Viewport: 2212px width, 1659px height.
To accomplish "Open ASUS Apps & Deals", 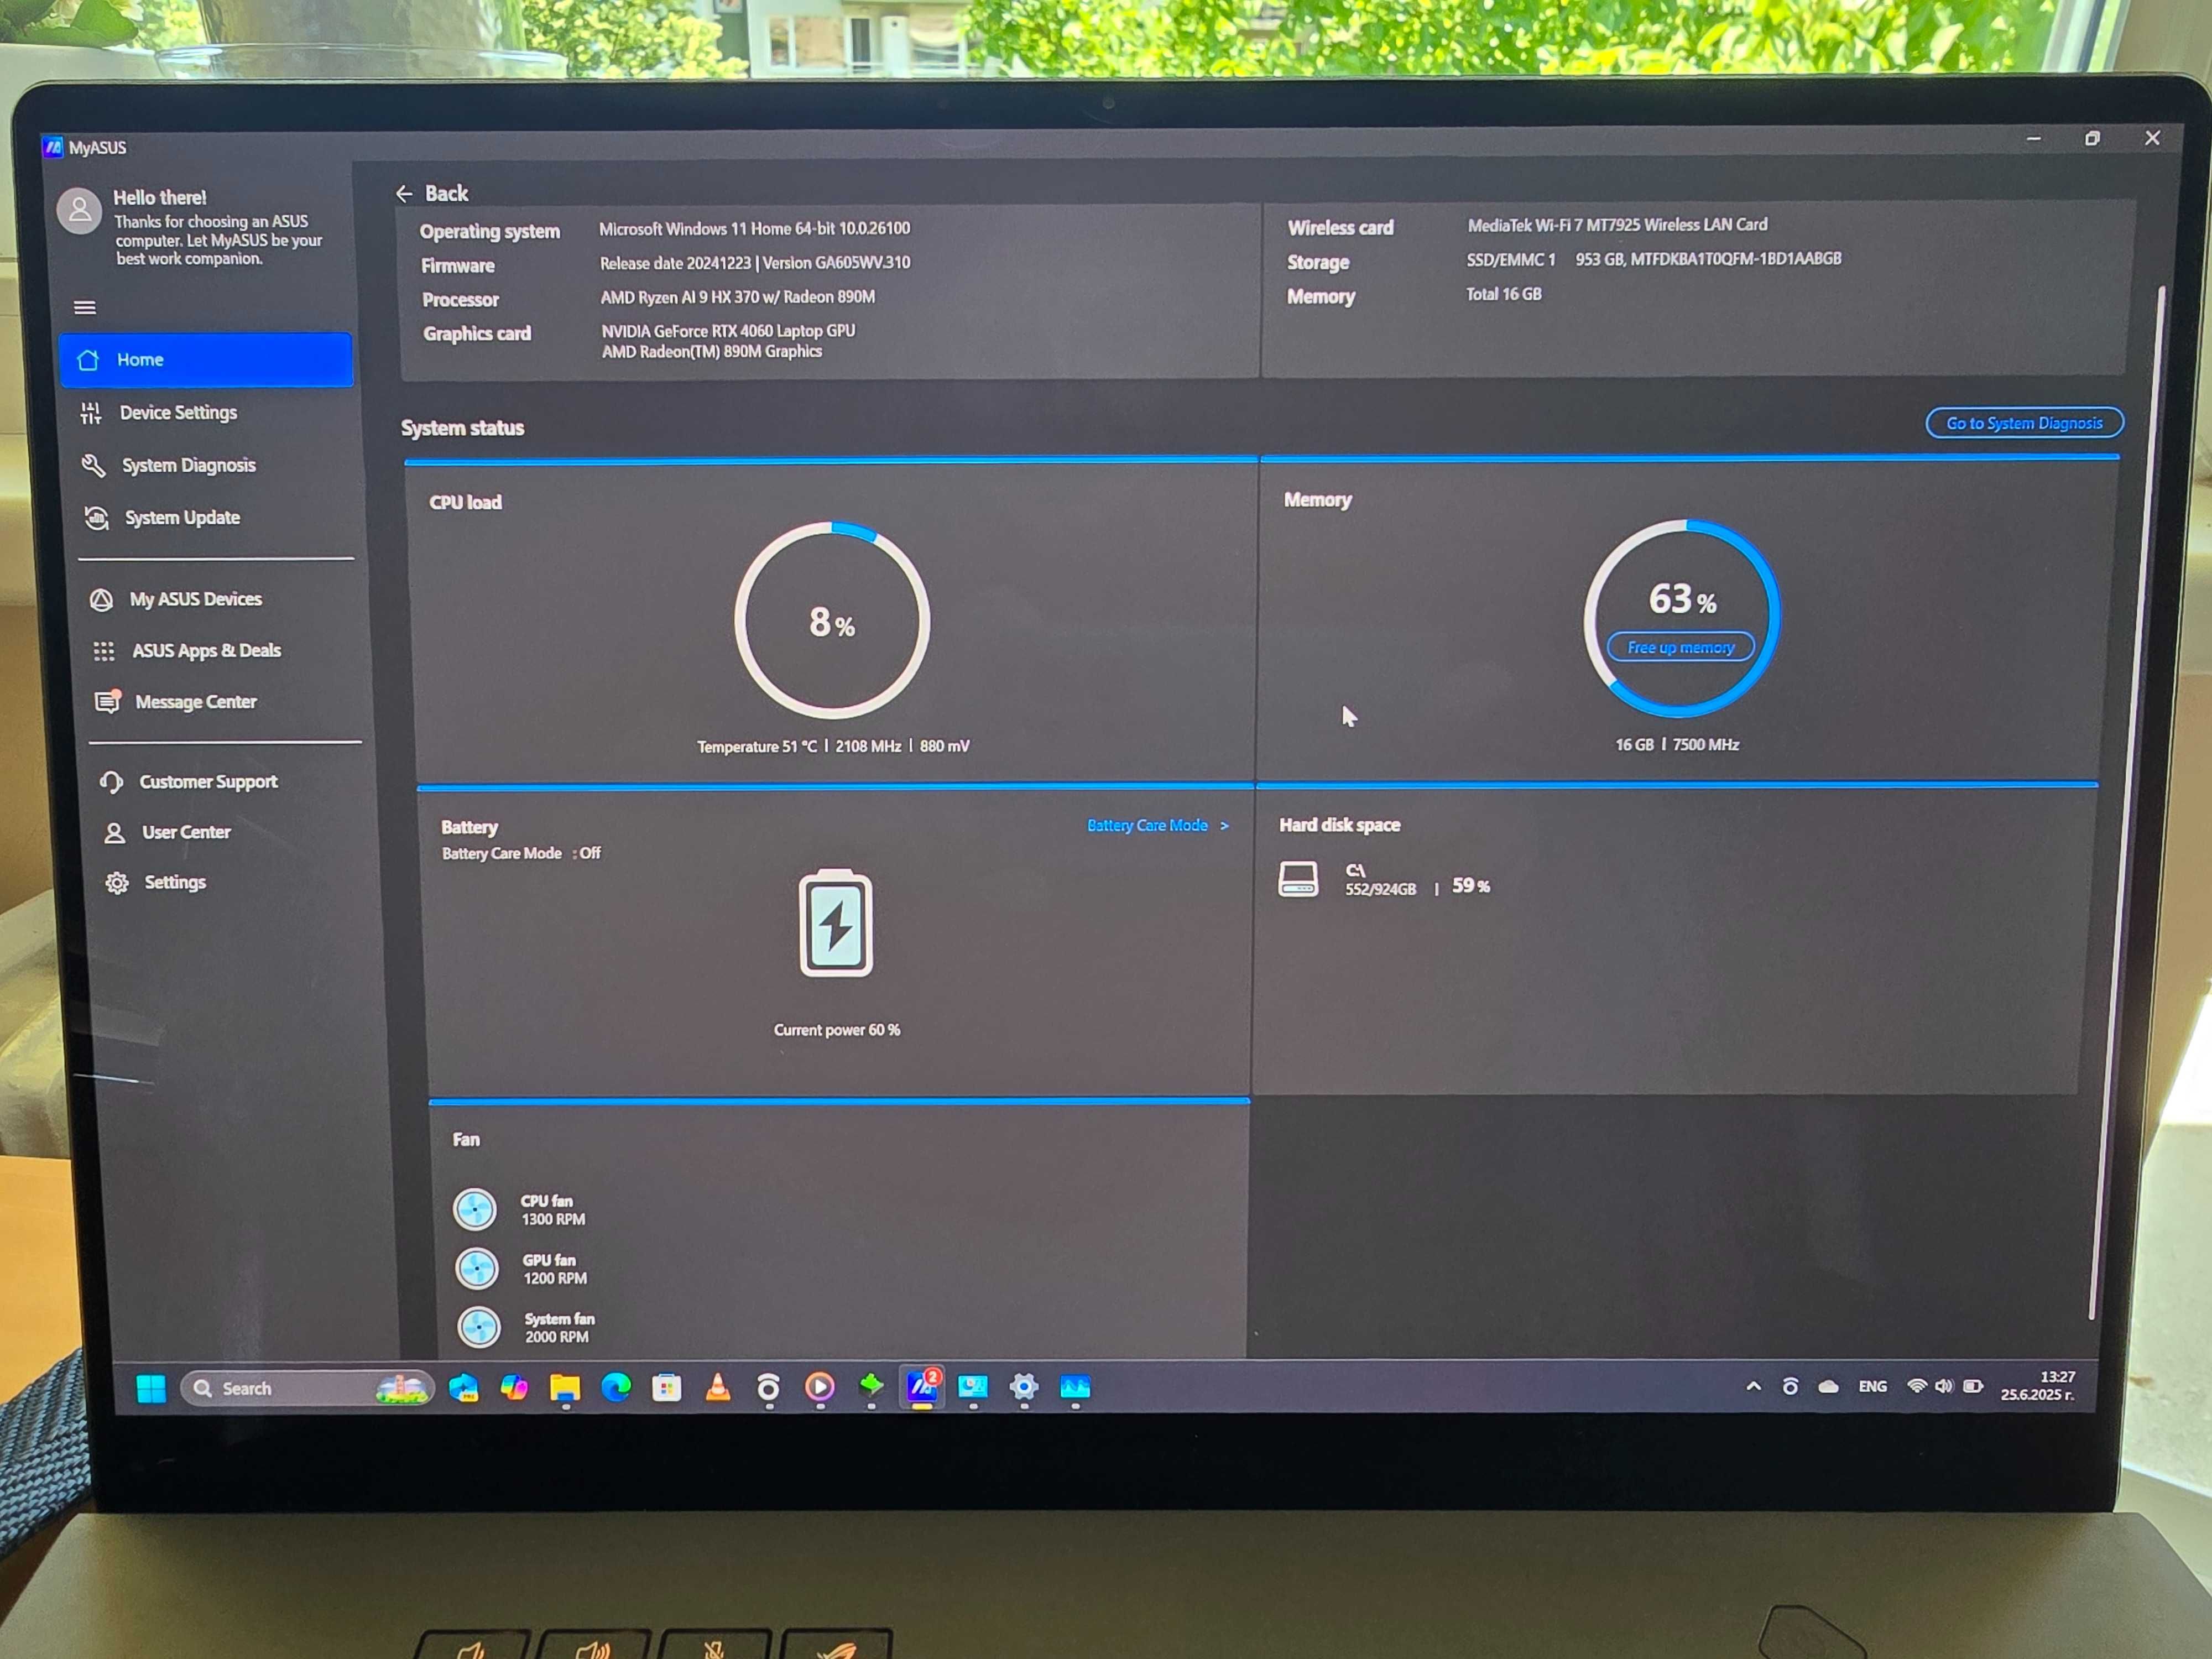I will [206, 651].
